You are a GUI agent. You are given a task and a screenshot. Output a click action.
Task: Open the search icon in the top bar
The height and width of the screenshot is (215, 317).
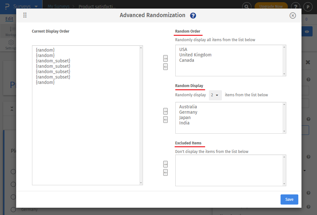click(247, 6)
